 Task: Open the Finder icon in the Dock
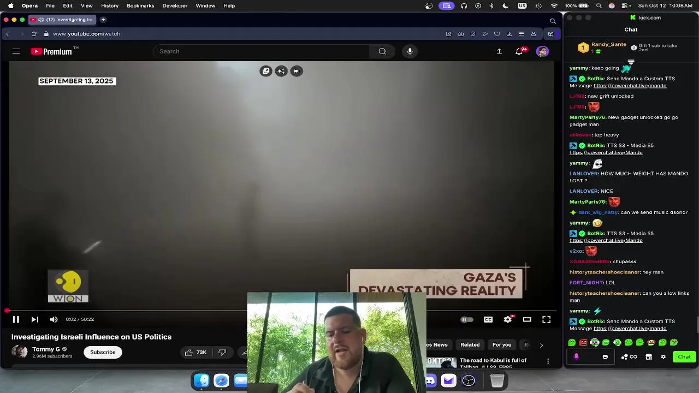(202, 380)
